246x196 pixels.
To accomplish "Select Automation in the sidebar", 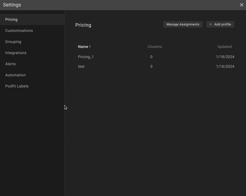I will coord(16,75).
